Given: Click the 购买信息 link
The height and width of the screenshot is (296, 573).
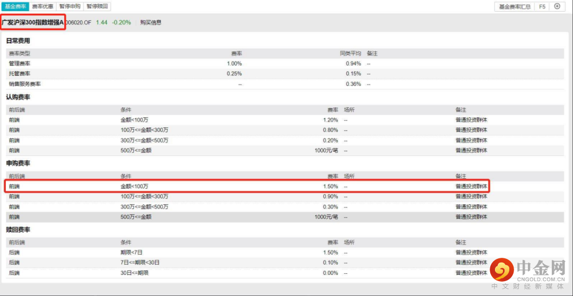Looking at the screenshot, I should (x=151, y=22).
